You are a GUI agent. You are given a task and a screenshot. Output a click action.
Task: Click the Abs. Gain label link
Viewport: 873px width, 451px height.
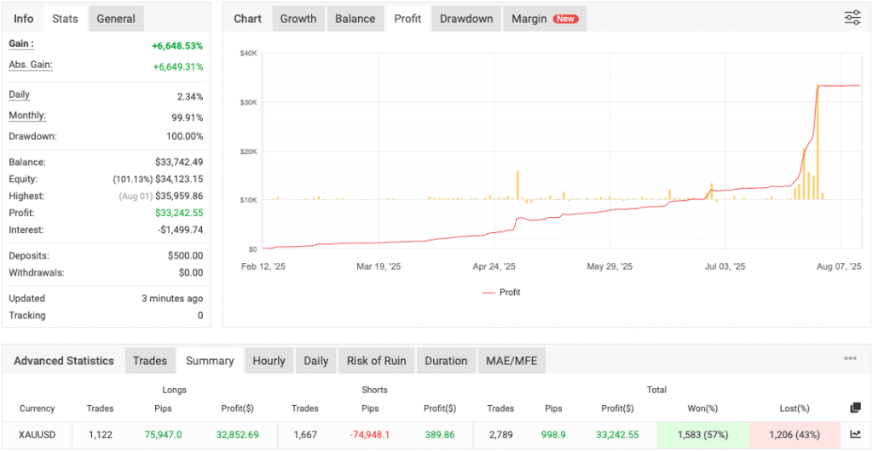coord(31,65)
